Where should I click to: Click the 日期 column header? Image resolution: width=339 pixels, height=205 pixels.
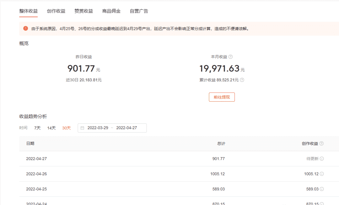(30, 144)
